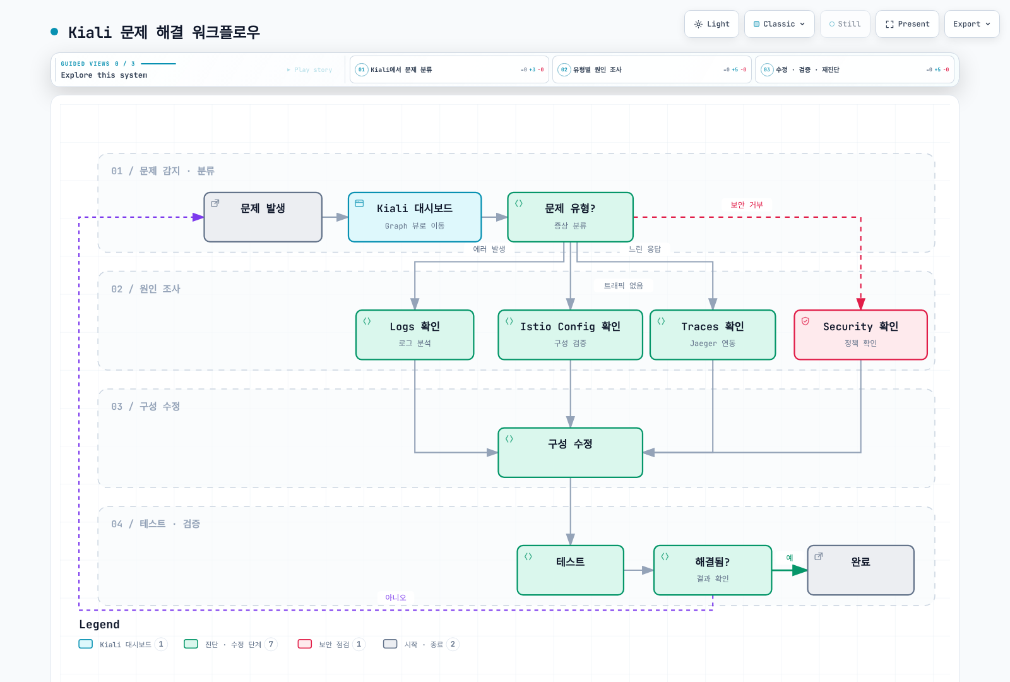Toggle the Still animation button
This screenshot has height=682, width=1010.
pyautogui.click(x=845, y=24)
